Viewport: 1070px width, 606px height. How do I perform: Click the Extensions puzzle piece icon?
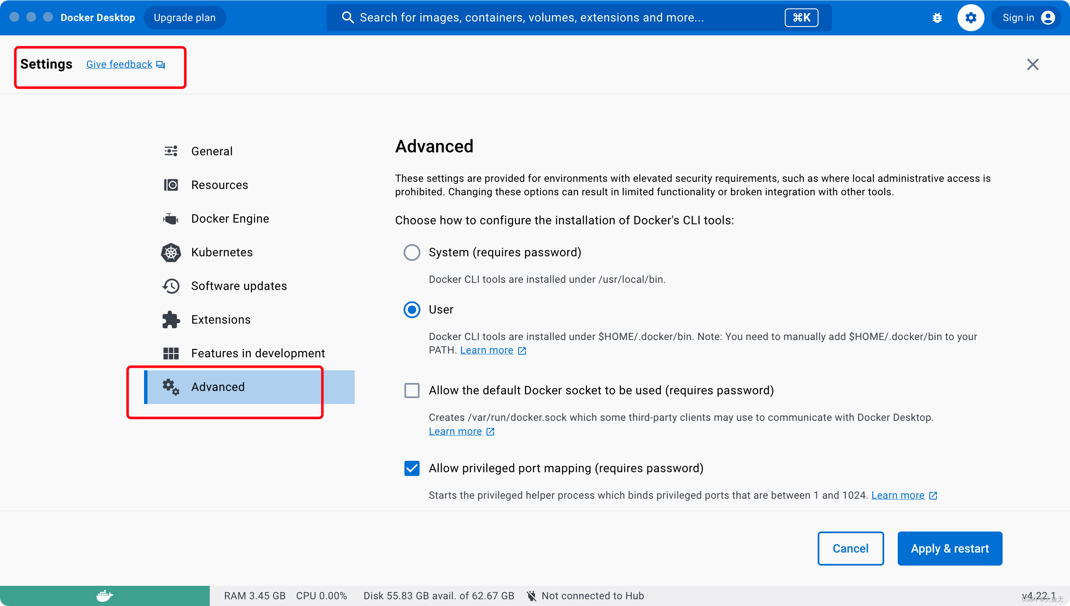click(x=170, y=319)
